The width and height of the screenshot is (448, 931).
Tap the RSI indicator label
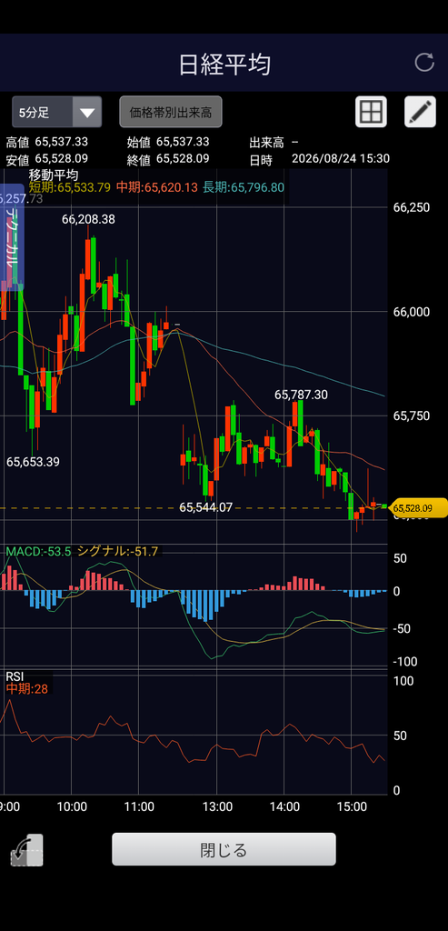[x=15, y=676]
